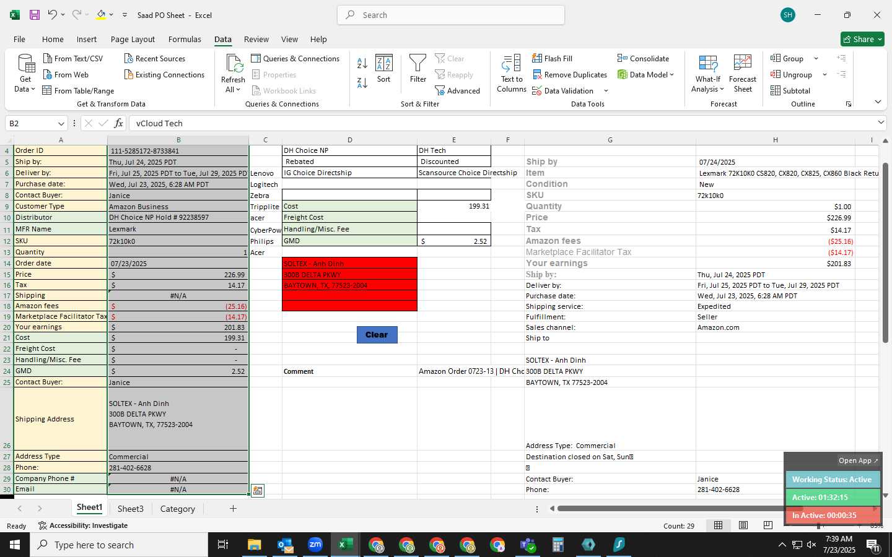Expand the formula bar

[x=881, y=123]
